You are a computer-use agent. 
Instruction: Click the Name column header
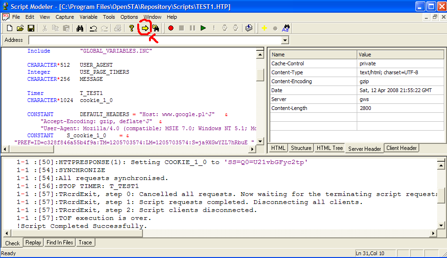click(314, 55)
